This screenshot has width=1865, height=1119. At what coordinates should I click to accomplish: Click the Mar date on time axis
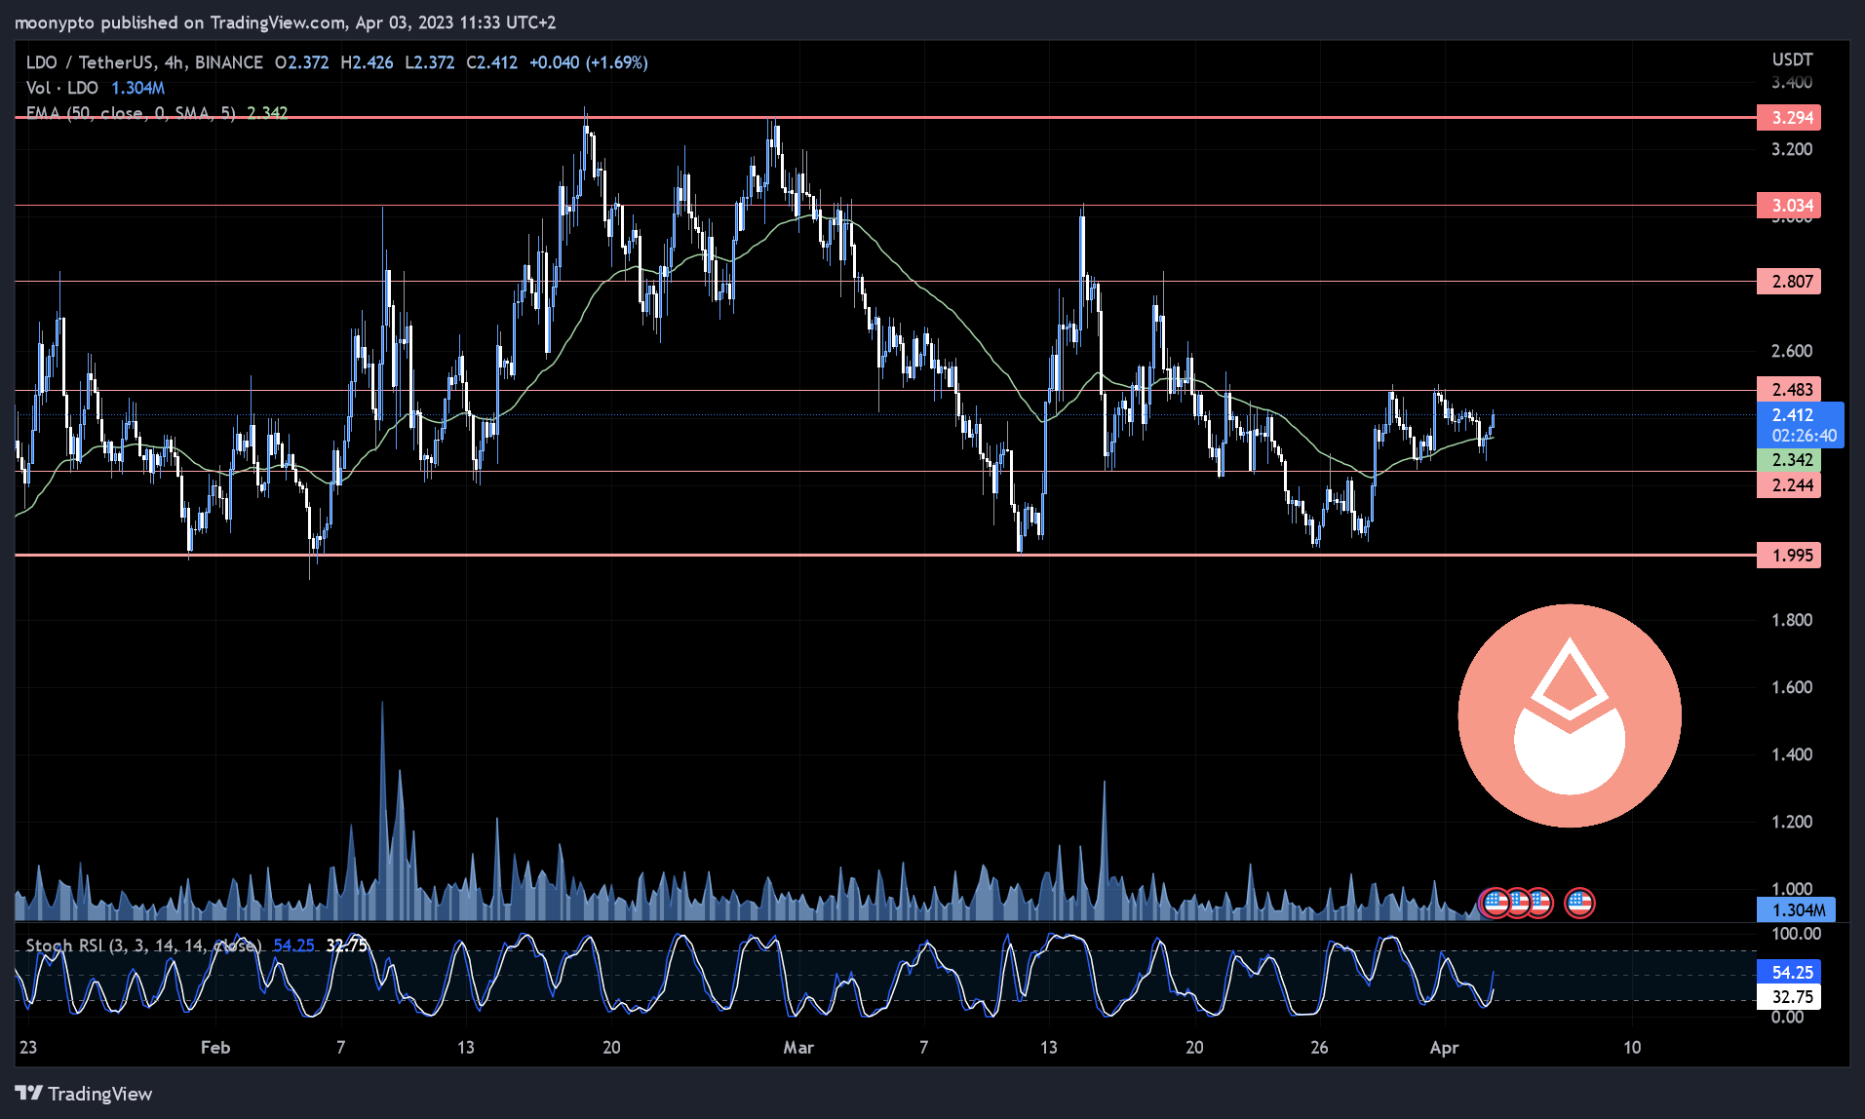tap(798, 1048)
